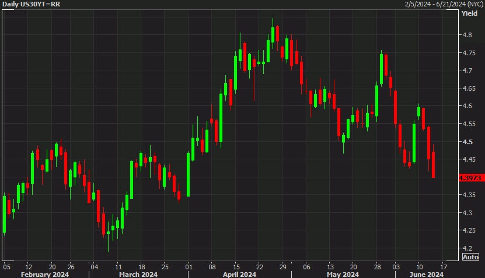Click the 4.5 yield axis value
The width and height of the screenshot is (485, 278).
click(468, 142)
